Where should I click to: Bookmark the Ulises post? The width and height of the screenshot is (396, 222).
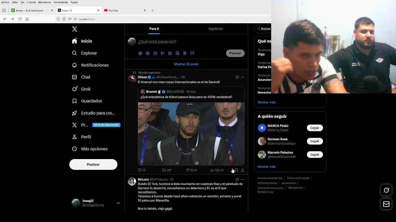coord(236,170)
